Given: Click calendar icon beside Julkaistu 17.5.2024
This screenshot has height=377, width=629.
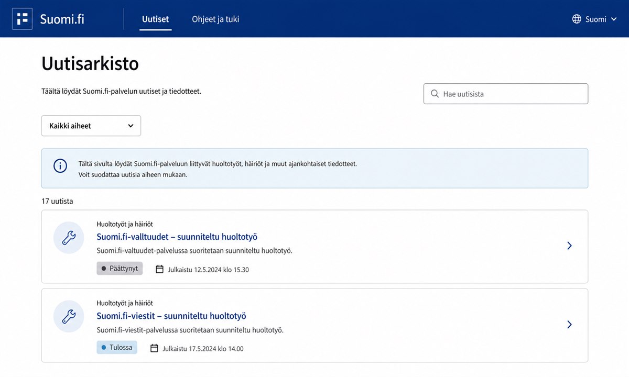Looking at the screenshot, I should pos(154,348).
